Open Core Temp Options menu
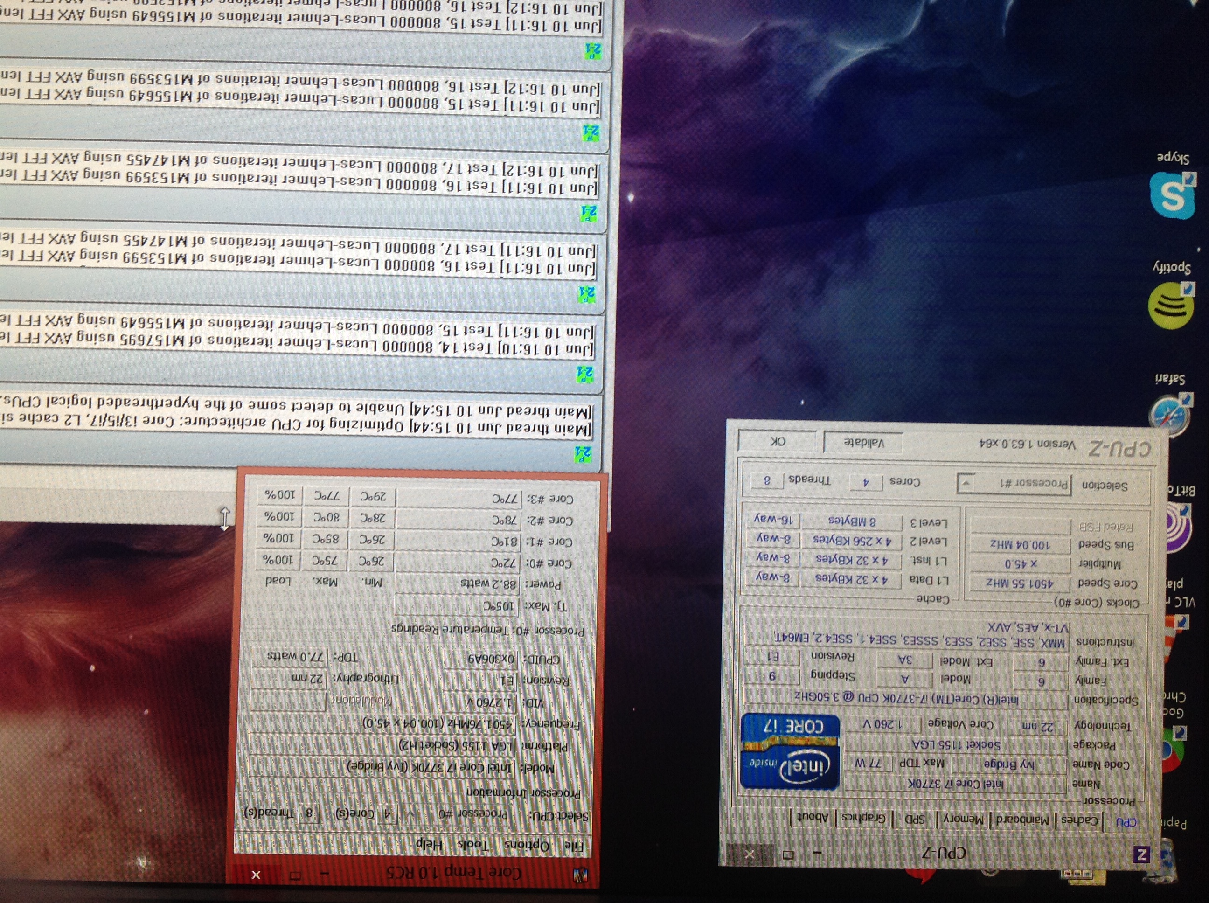The height and width of the screenshot is (903, 1209). [526, 846]
